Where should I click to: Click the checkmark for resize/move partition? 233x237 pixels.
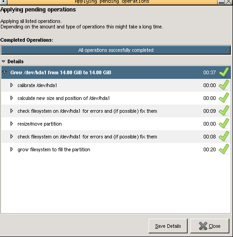pyautogui.click(x=224, y=123)
